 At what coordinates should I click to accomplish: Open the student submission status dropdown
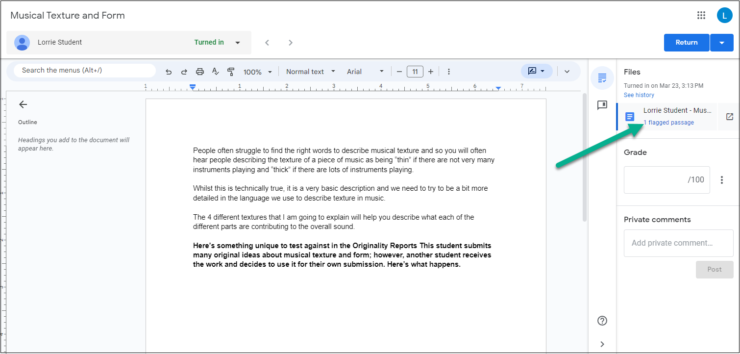(x=238, y=42)
